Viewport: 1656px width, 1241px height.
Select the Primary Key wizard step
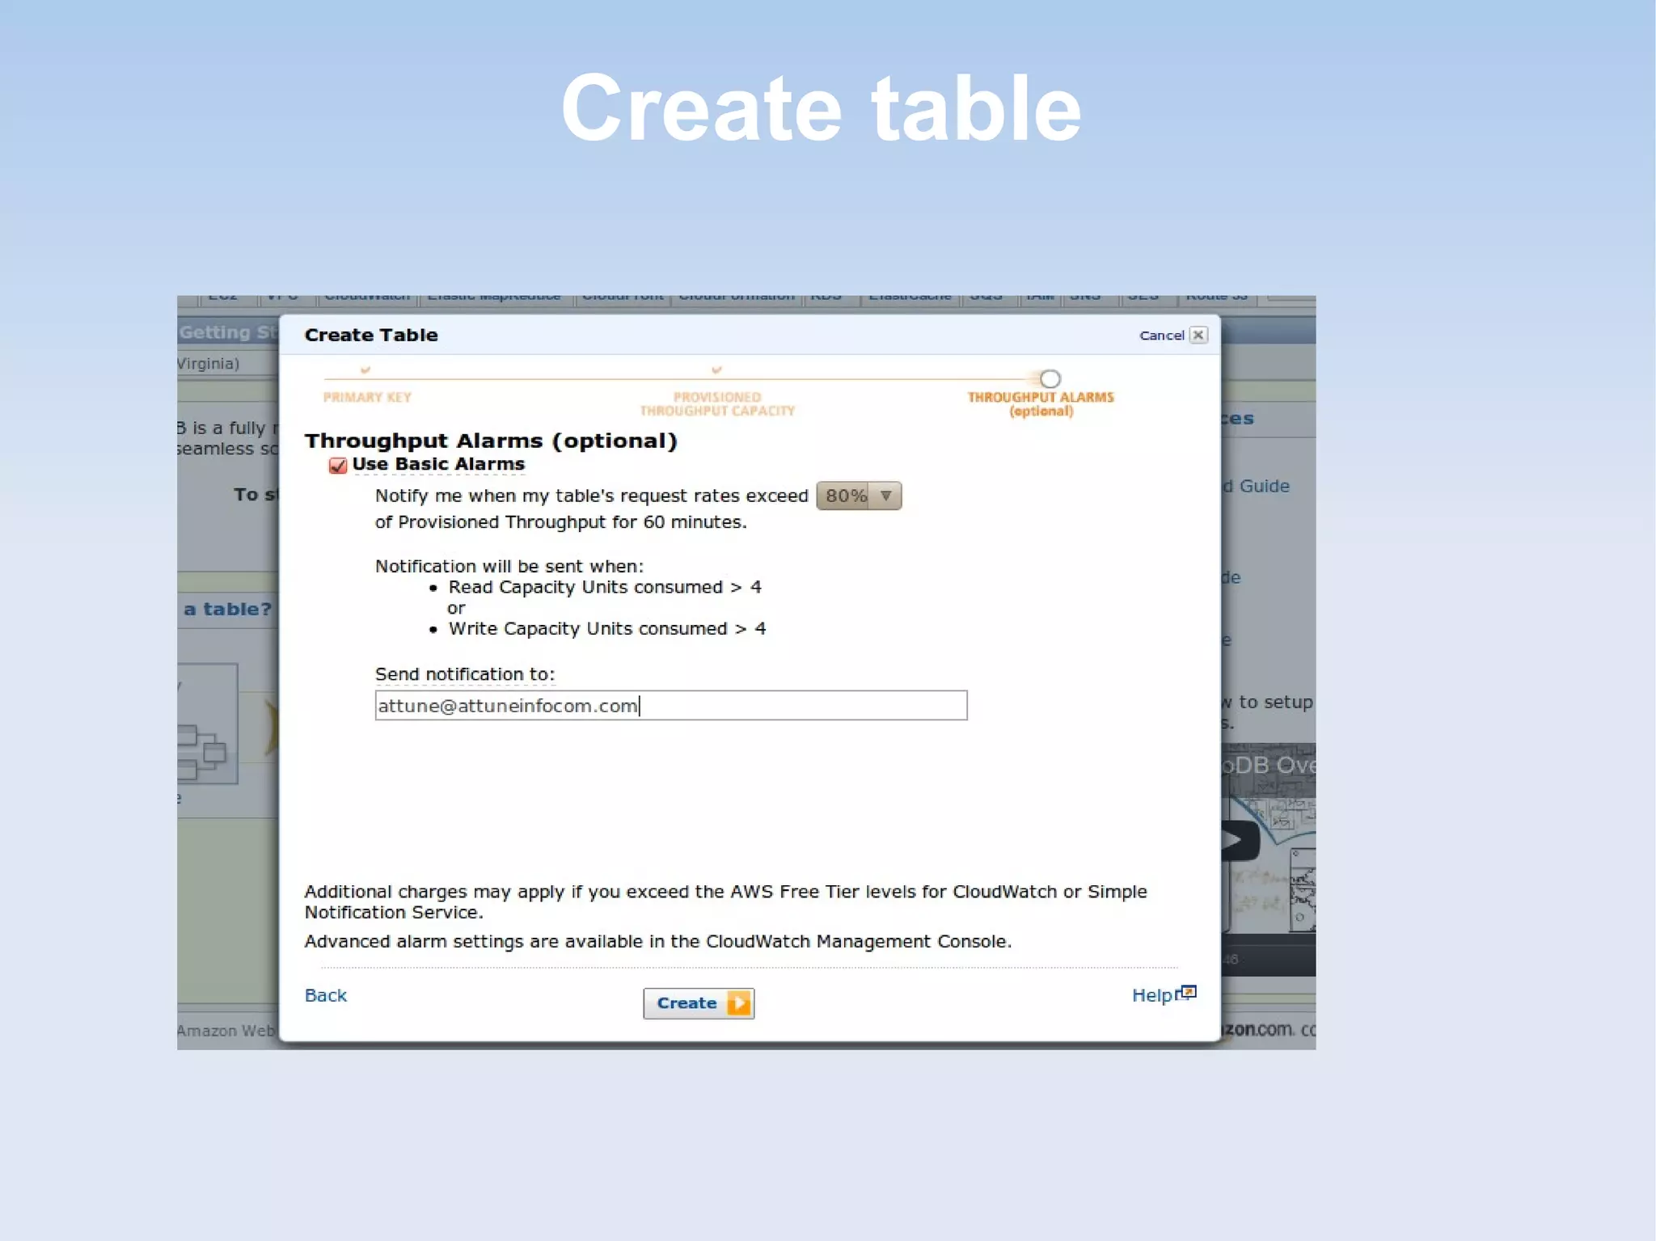coord(367,397)
